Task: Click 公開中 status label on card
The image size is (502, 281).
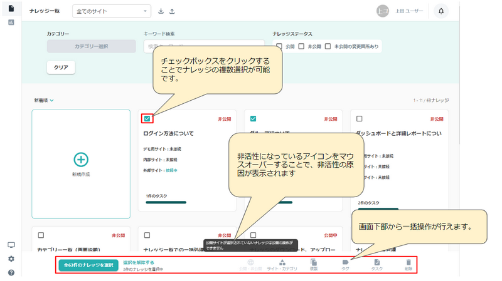Action: (331, 235)
